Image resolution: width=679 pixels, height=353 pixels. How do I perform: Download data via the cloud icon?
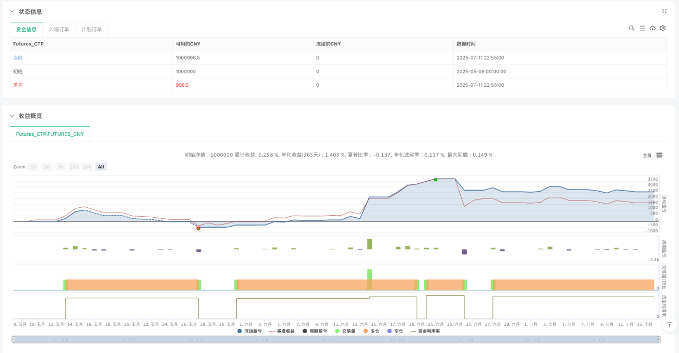coord(652,28)
